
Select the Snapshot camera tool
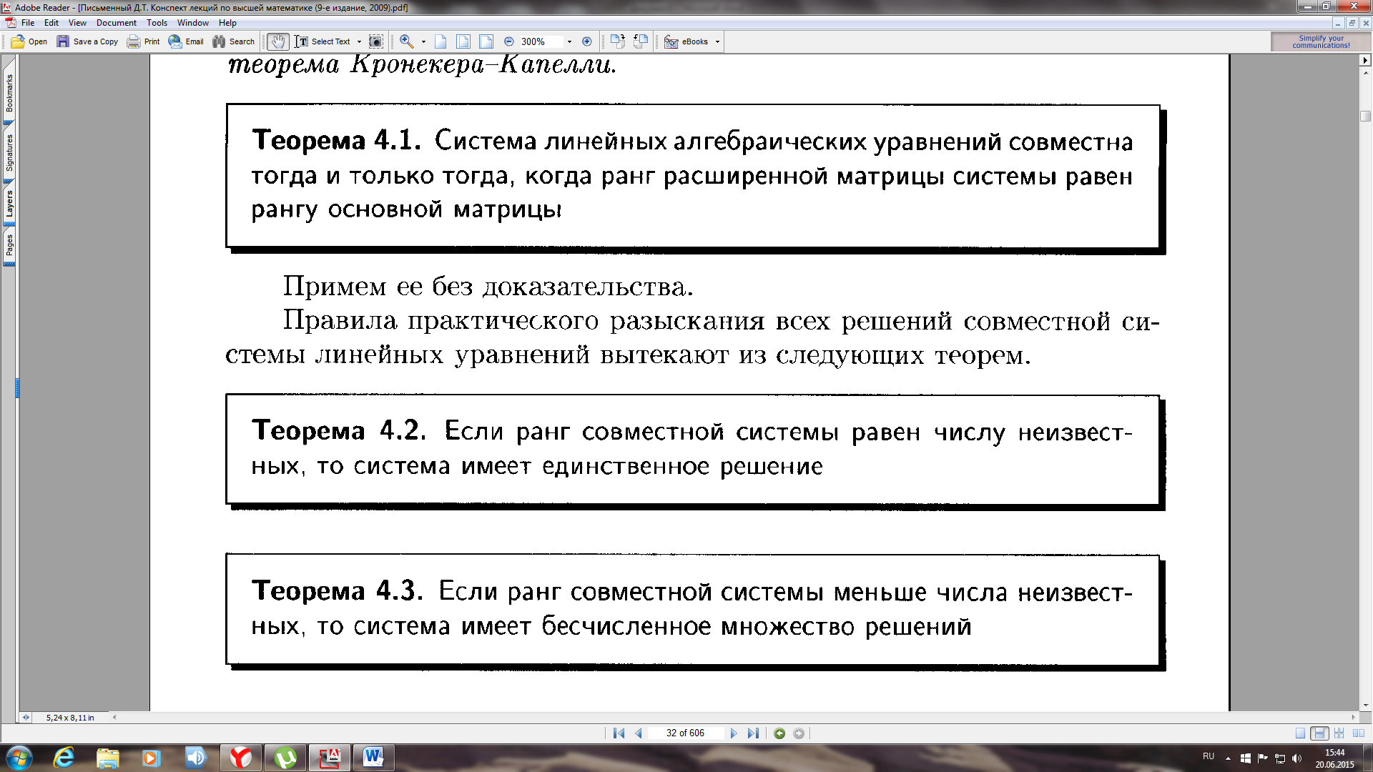coord(375,41)
